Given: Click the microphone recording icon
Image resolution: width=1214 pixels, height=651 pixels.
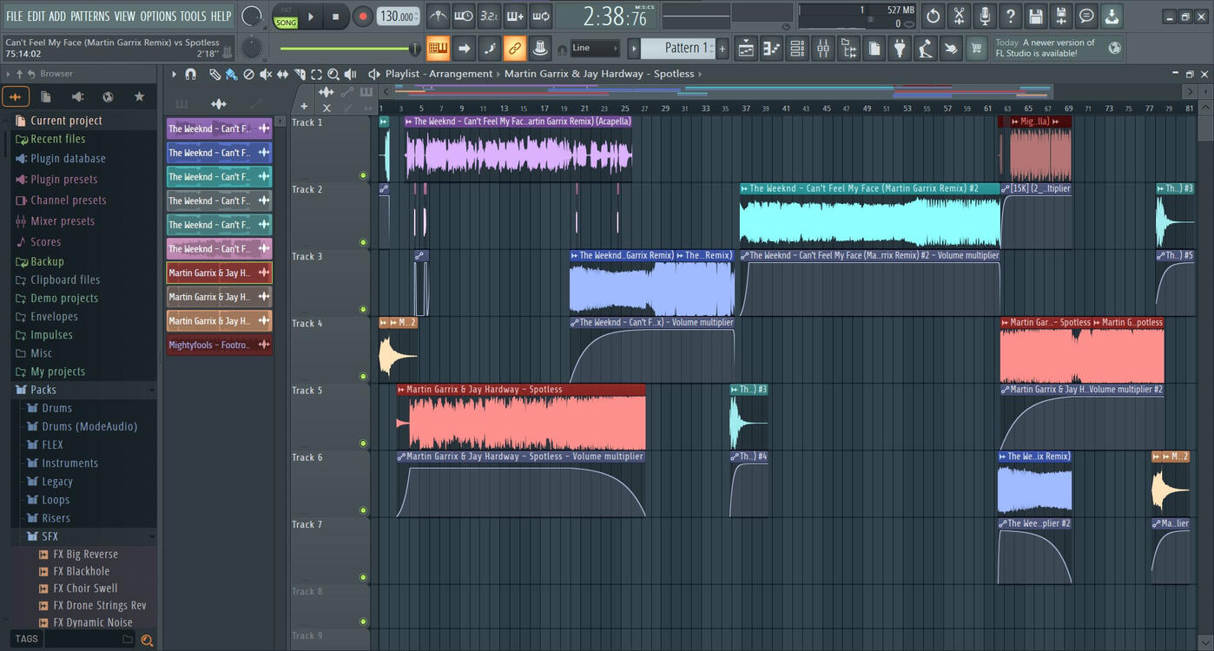Looking at the screenshot, I should [984, 16].
